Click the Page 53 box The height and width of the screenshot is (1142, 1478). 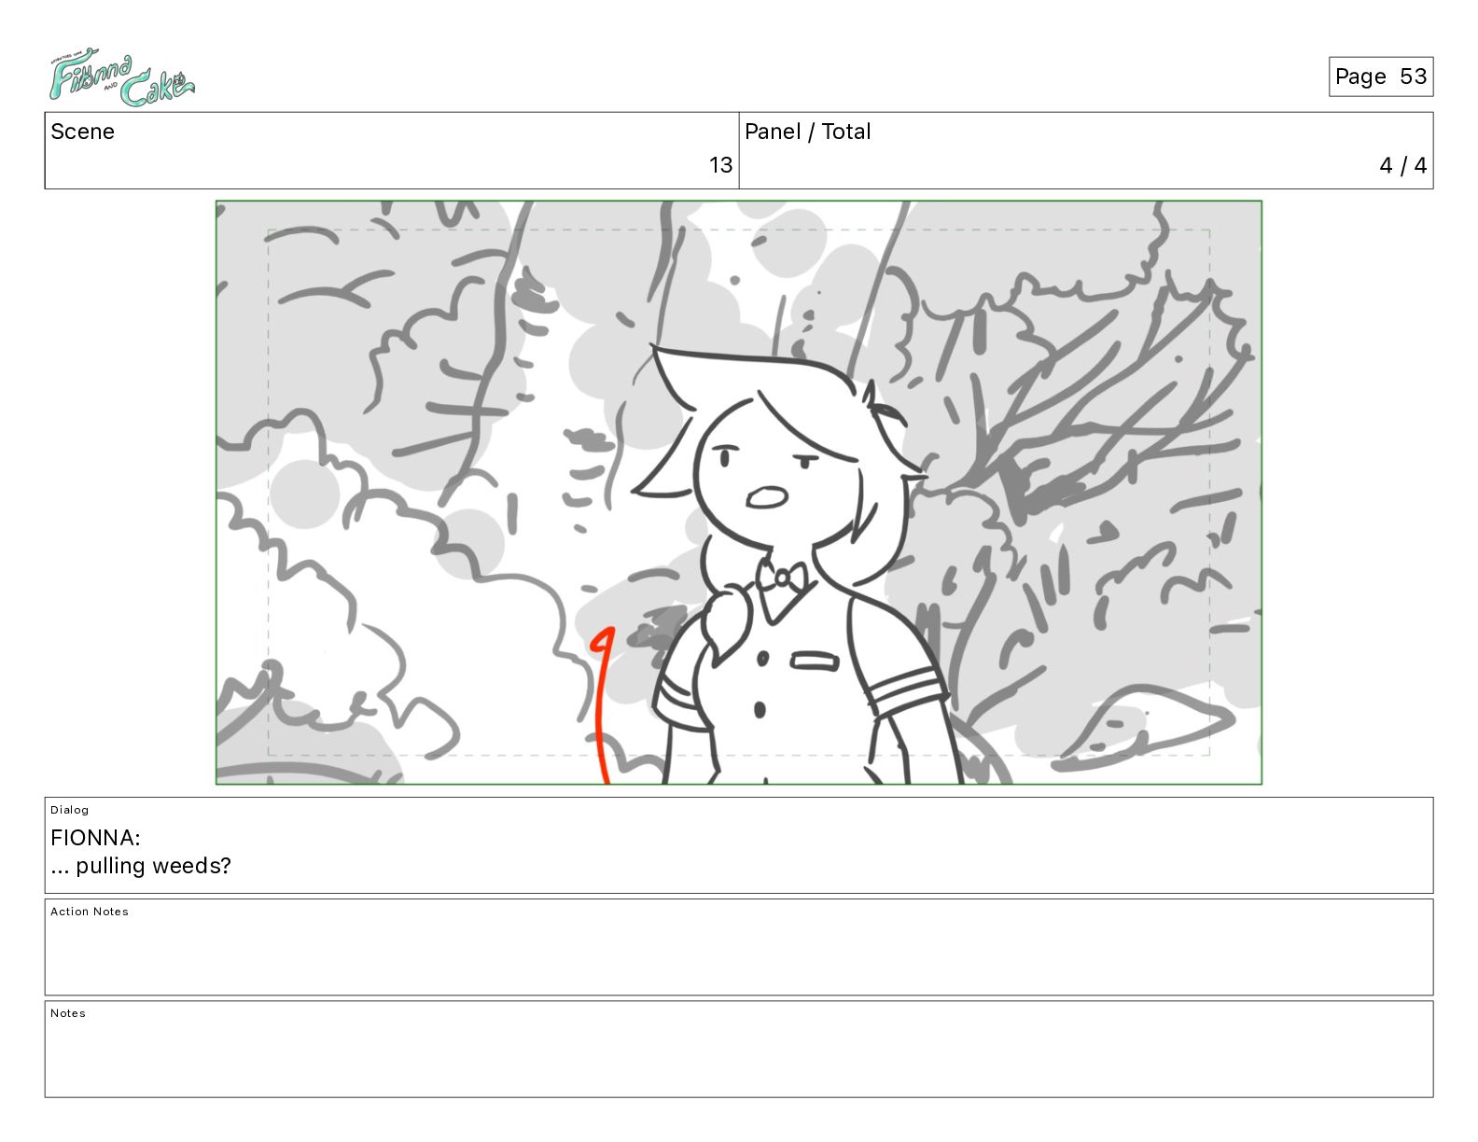(1380, 77)
